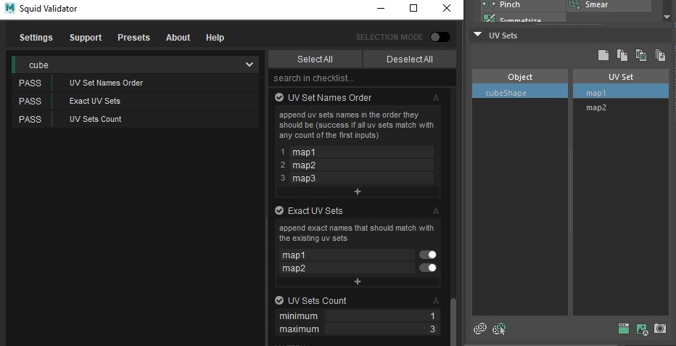Click the green image icon with A badge

pyautogui.click(x=642, y=329)
